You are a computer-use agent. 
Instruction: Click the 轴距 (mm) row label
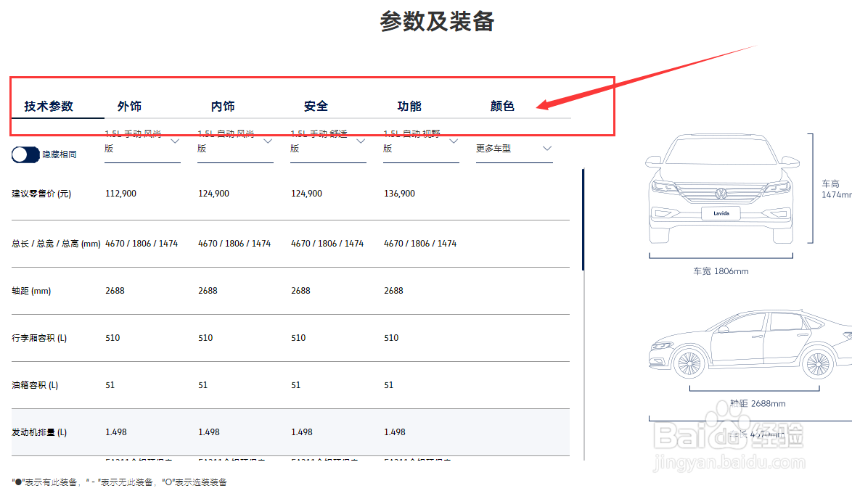31,291
